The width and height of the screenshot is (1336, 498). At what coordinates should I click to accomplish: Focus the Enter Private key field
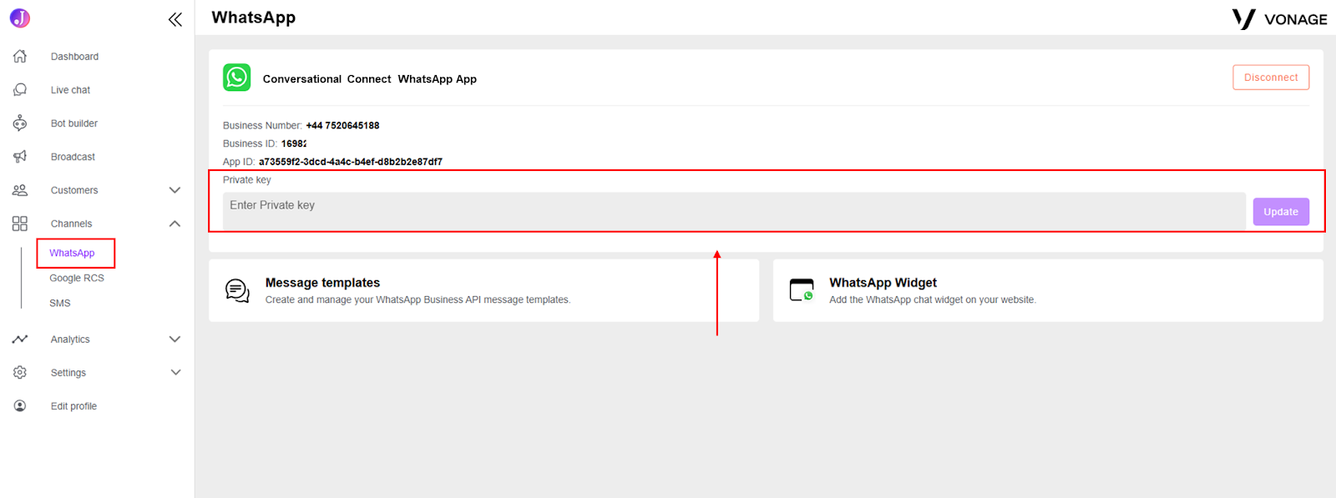[x=734, y=211]
